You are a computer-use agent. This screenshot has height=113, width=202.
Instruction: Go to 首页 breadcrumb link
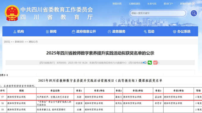(7, 42)
